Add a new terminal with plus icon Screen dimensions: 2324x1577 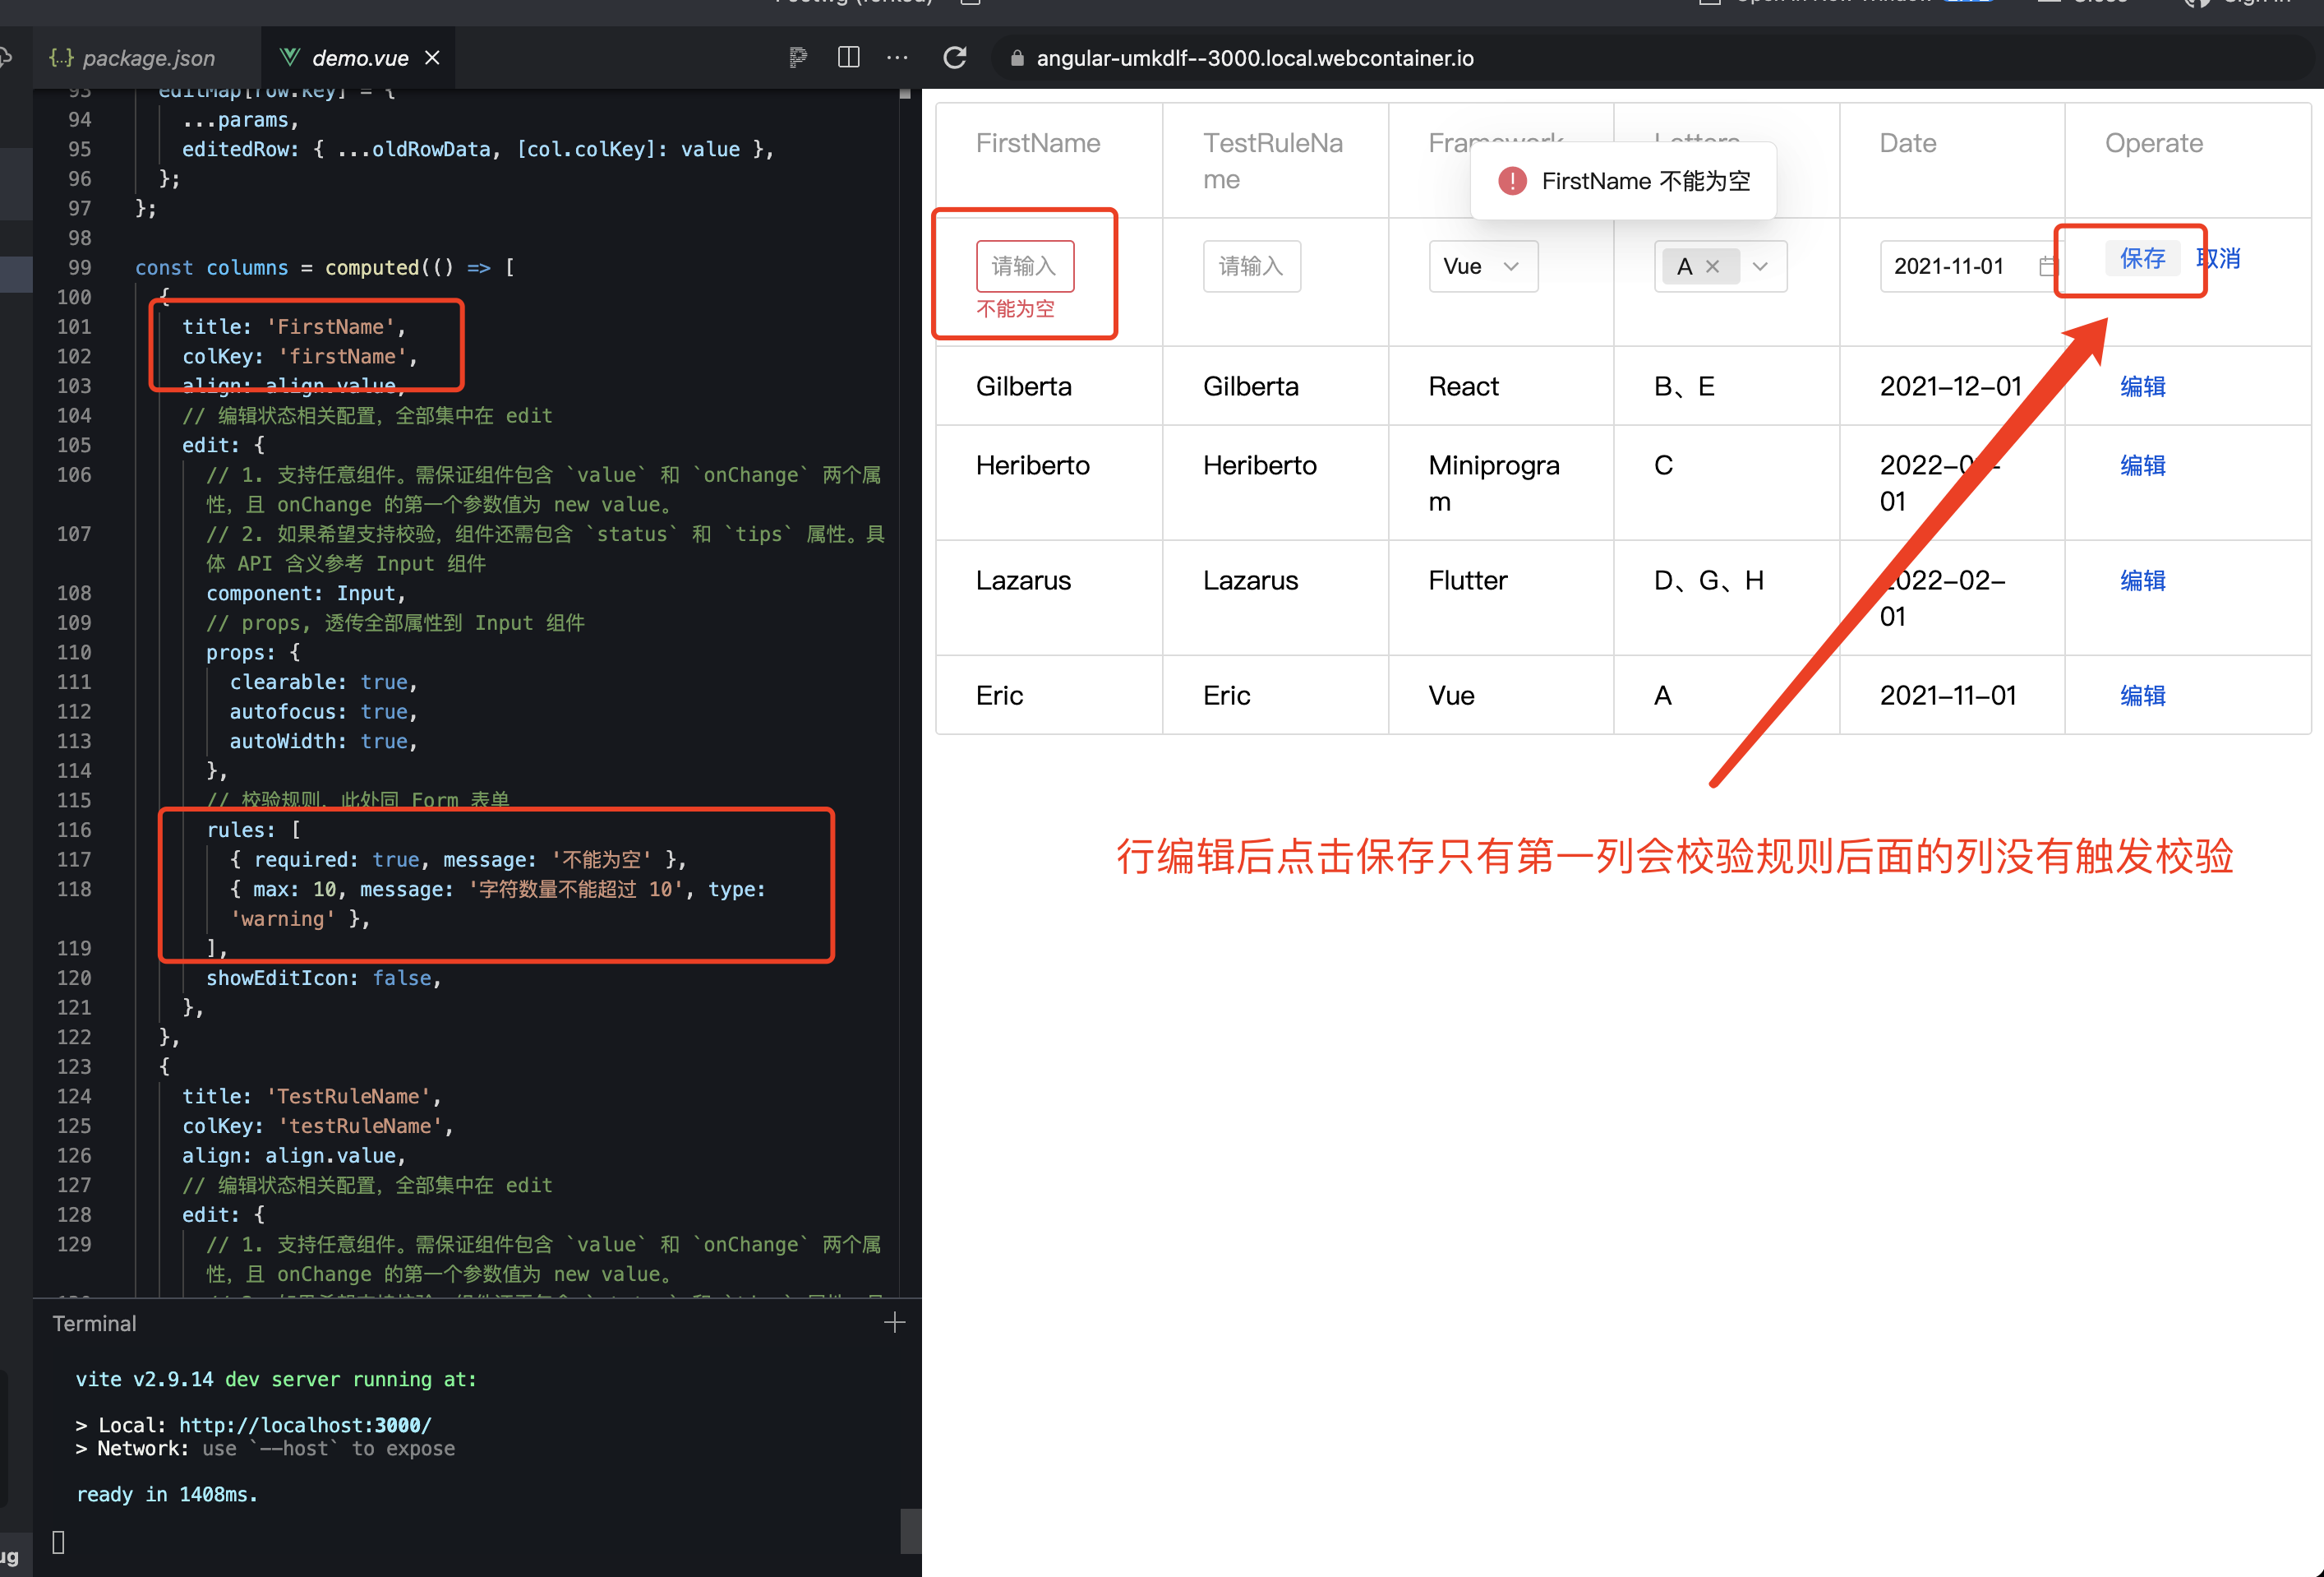click(895, 1322)
